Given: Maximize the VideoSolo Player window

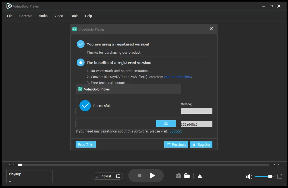Looking at the screenshot, I should click(271, 6).
